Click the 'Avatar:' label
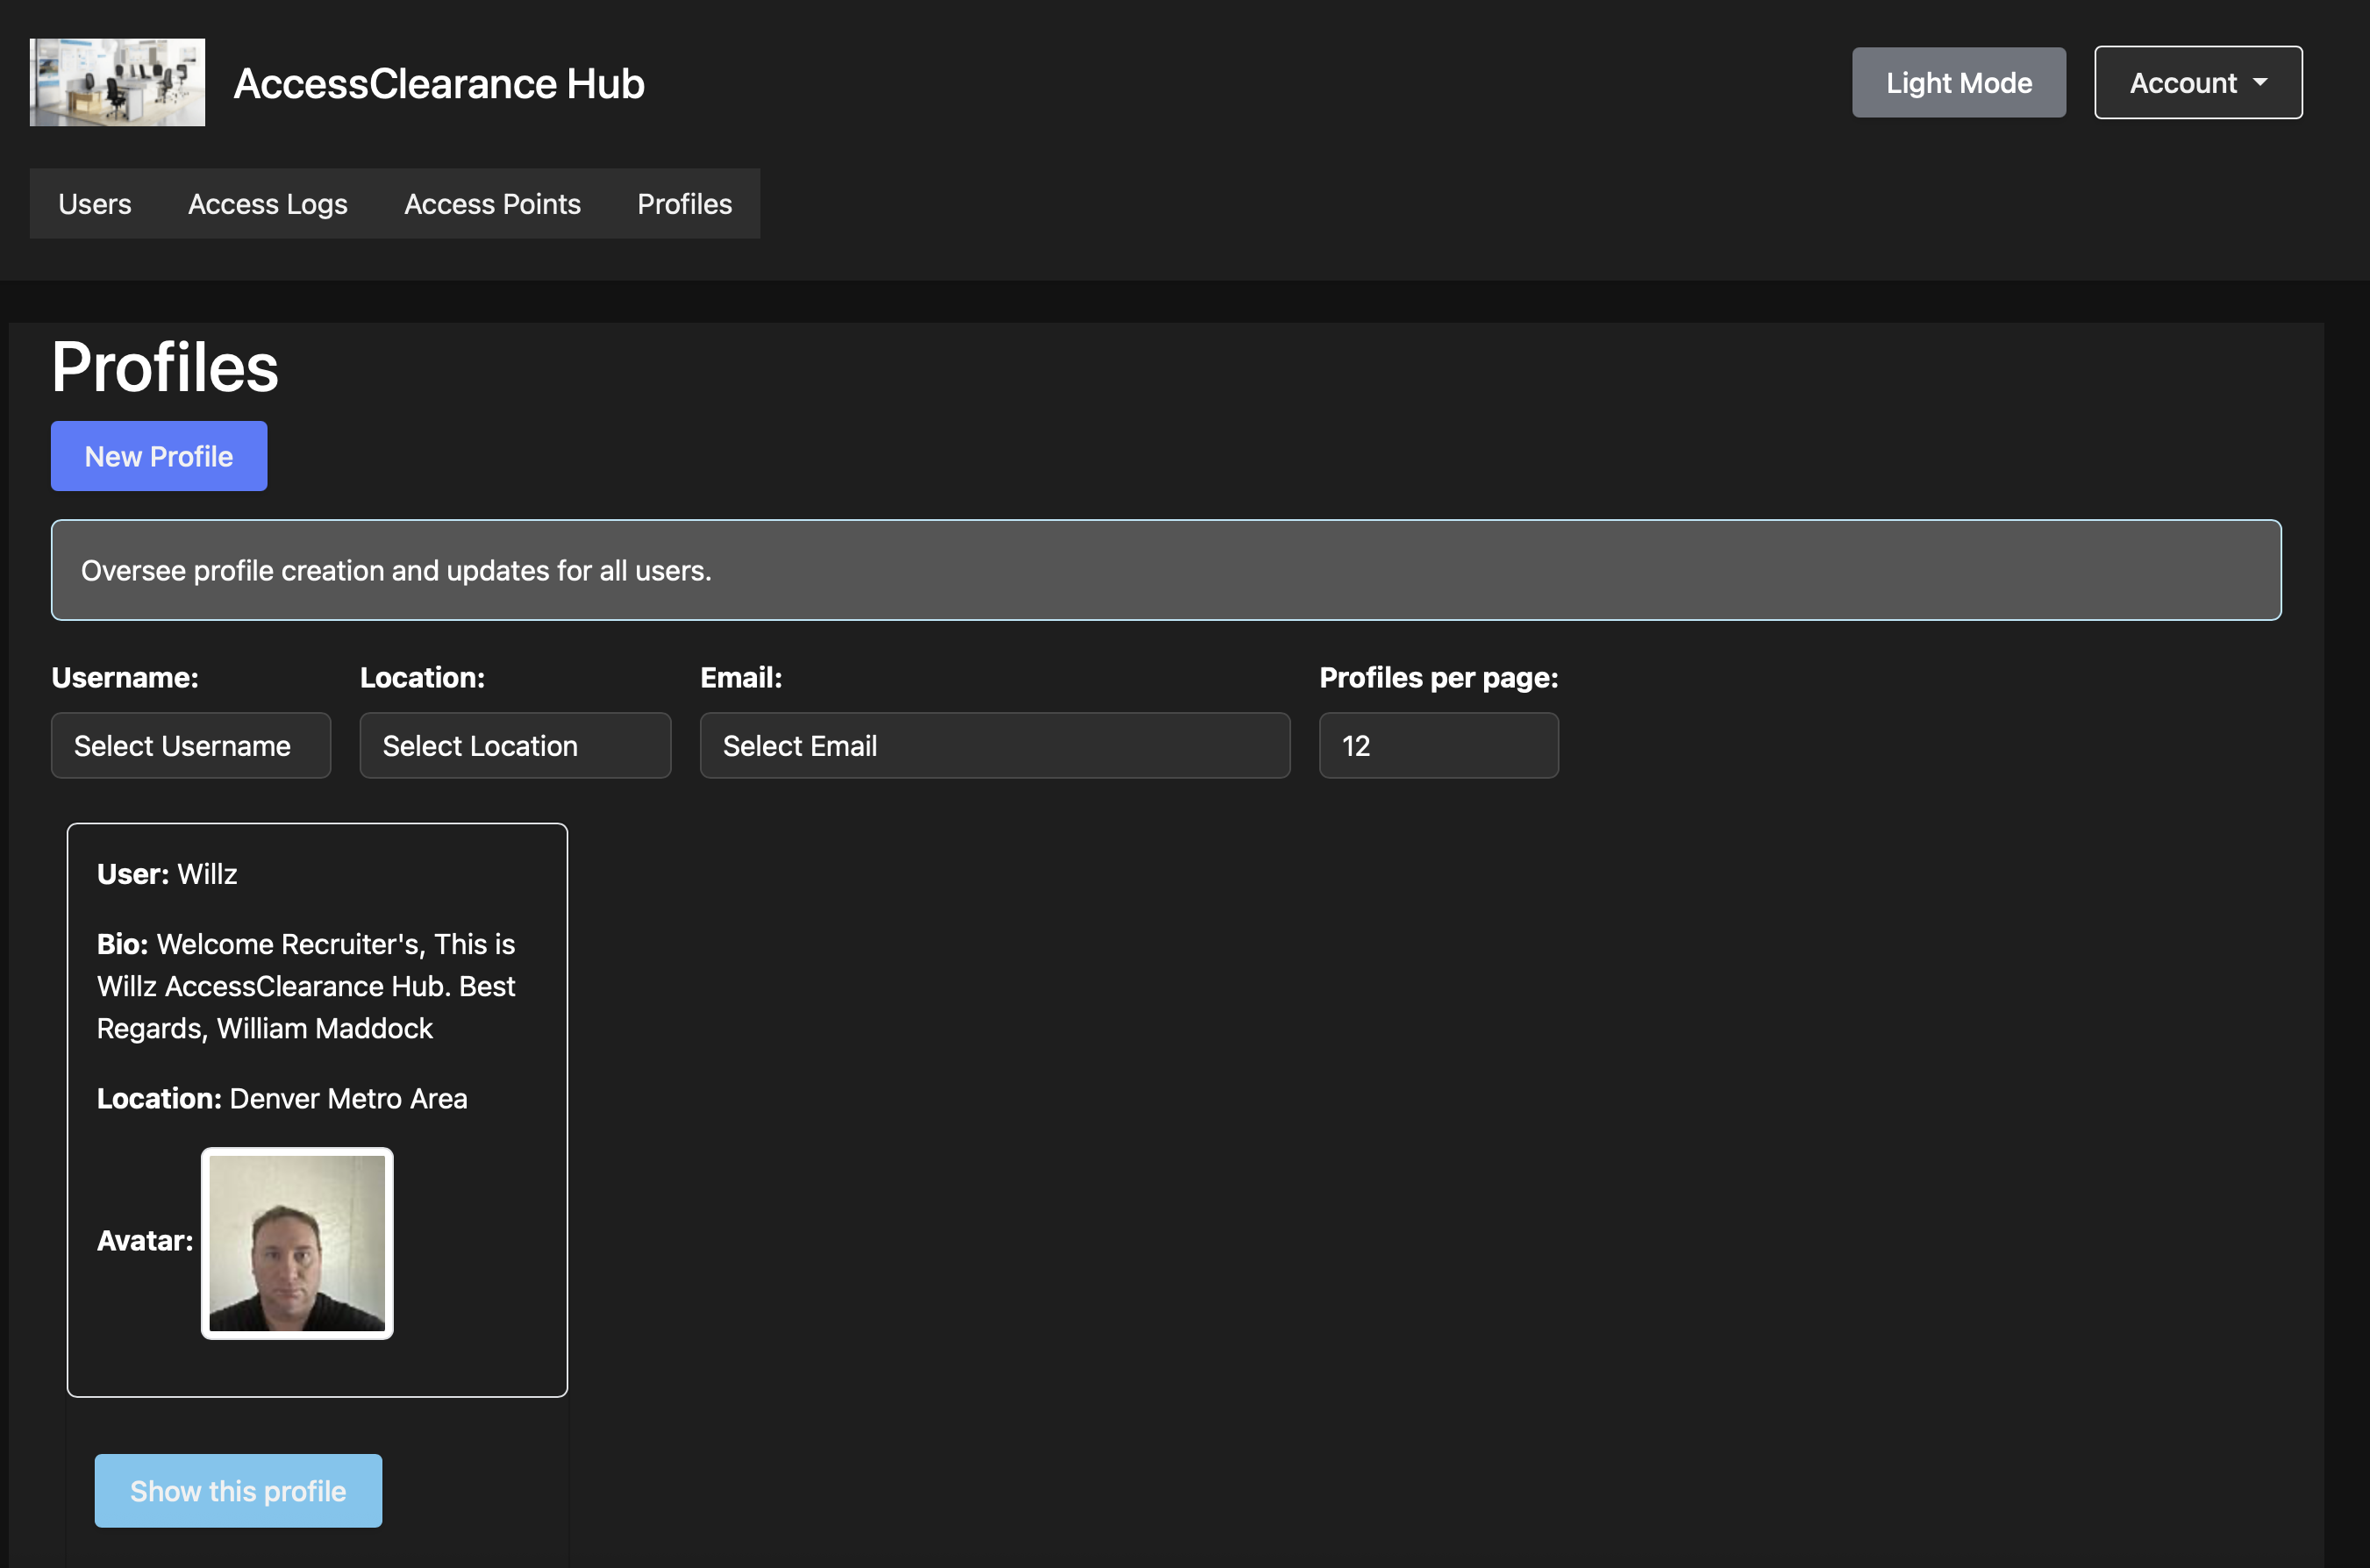The height and width of the screenshot is (1568, 2370). pyautogui.click(x=145, y=1241)
